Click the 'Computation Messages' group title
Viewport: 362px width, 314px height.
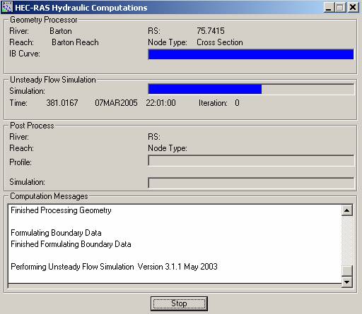49,196
